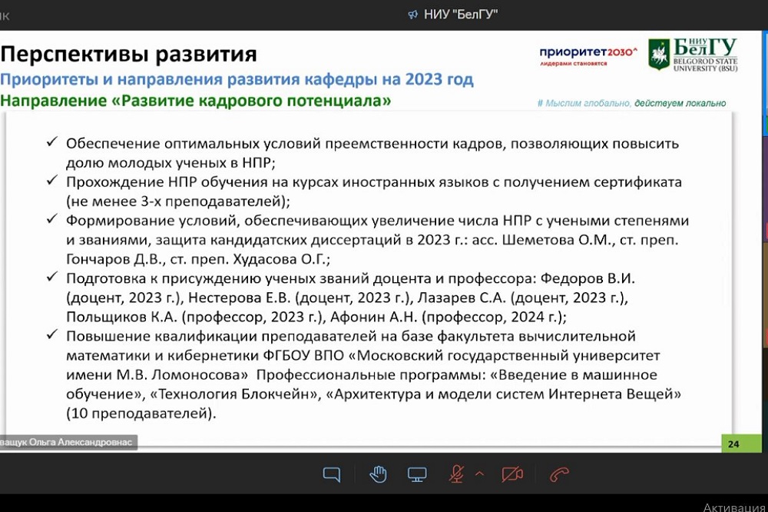768x512 pixels.
Task: Click the green slide number 24 badge
Action: (x=733, y=444)
